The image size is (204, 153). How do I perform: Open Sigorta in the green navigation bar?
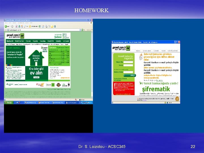click(x=35, y=41)
